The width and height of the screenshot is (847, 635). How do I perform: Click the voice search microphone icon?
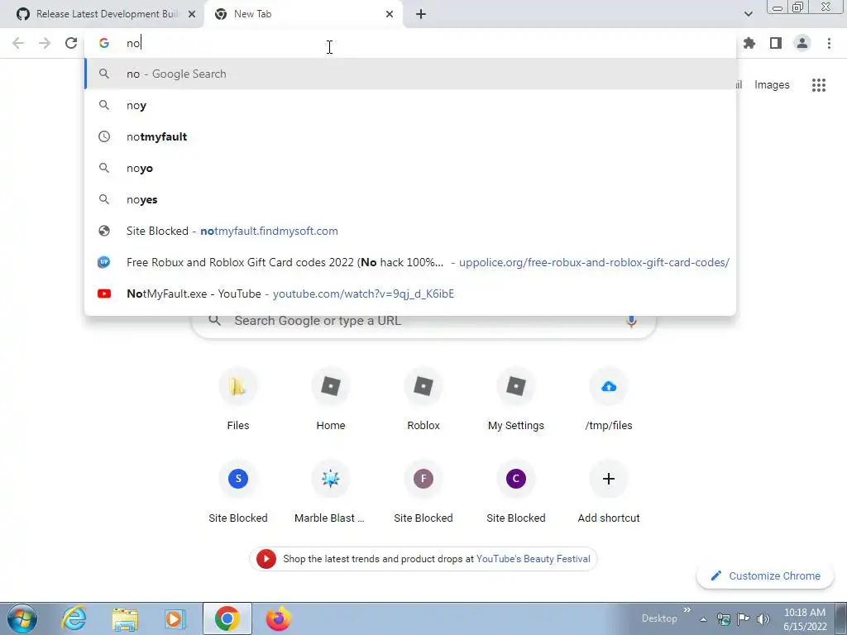(x=631, y=321)
